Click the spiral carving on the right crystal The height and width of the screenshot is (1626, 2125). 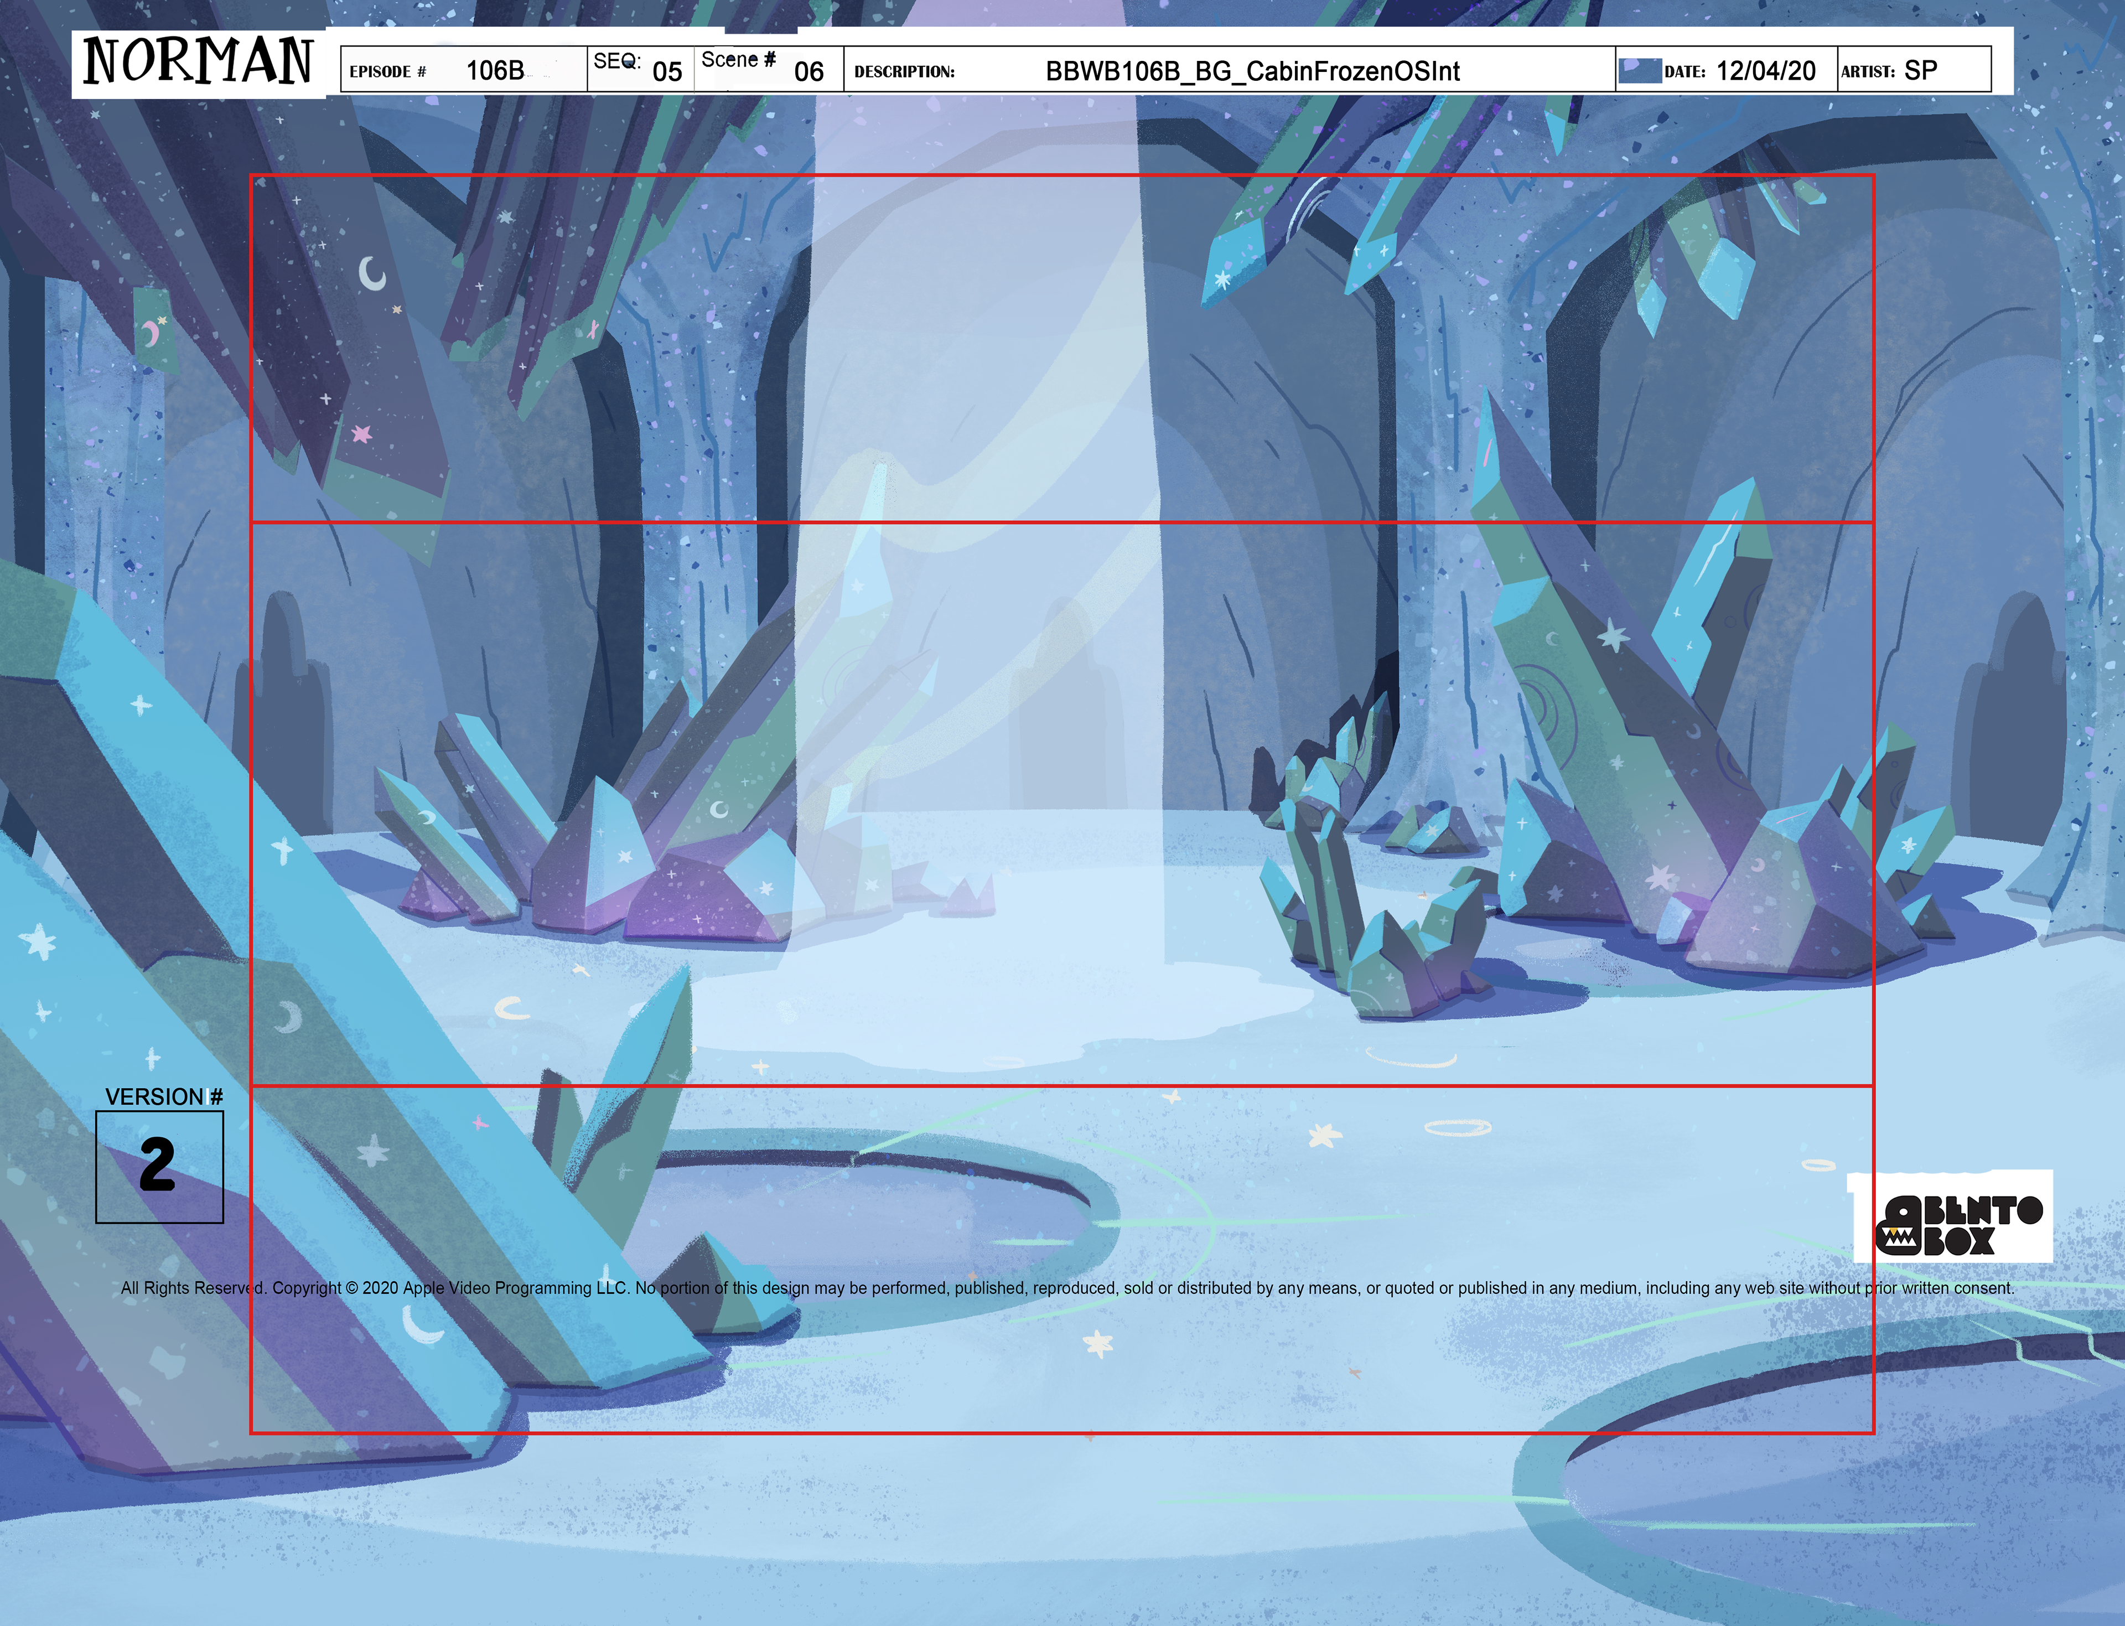1548,716
